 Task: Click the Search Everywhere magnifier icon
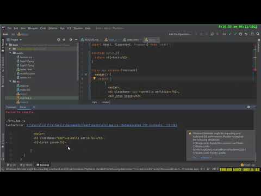258,34
